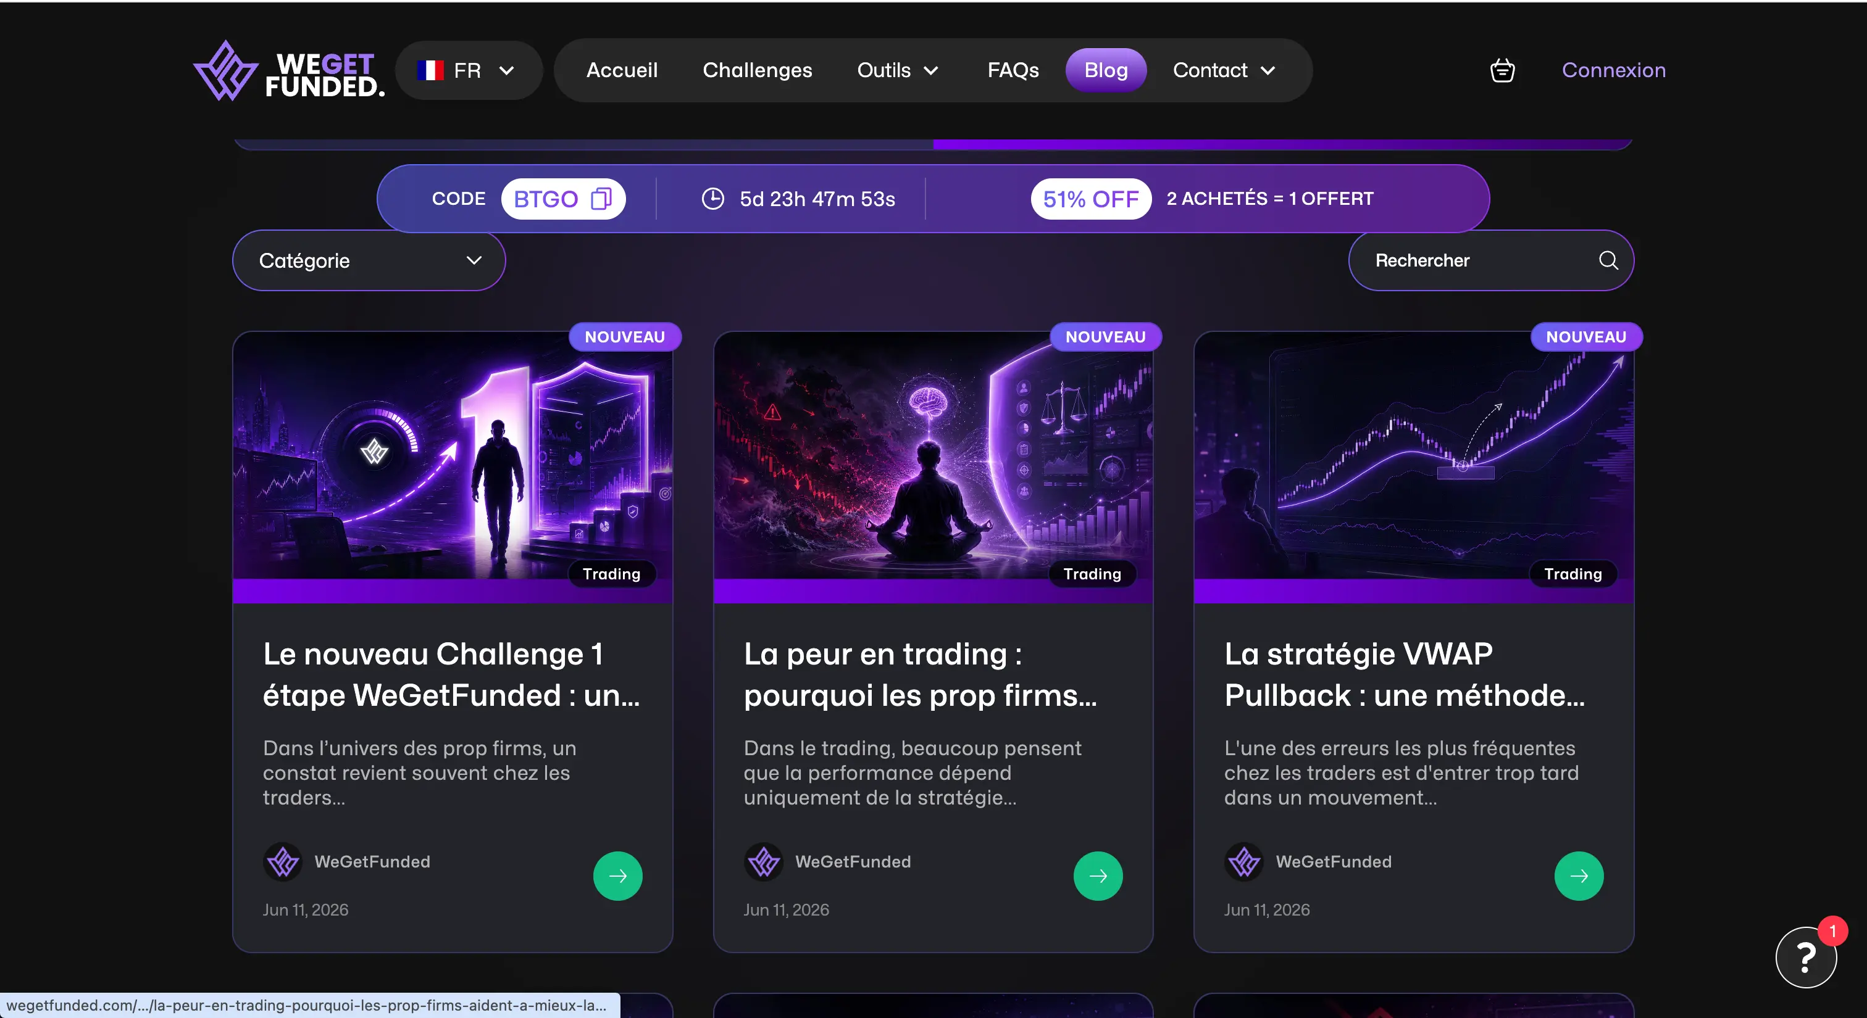Image resolution: width=1867 pixels, height=1018 pixels.
Task: Open article title La stratégie VWAP Pullback
Action: [1405, 675]
